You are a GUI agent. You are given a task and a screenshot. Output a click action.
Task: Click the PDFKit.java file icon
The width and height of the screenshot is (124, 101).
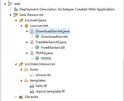[32, 53]
